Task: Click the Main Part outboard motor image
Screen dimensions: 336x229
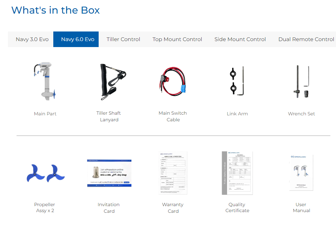Action: click(45, 82)
